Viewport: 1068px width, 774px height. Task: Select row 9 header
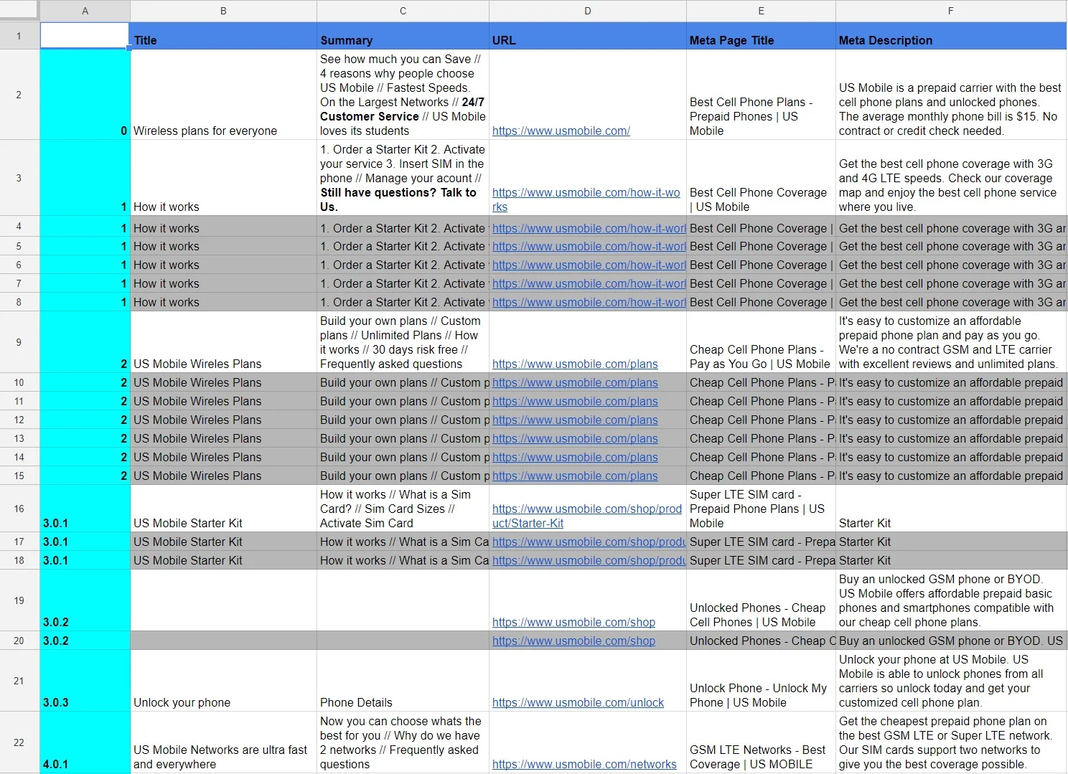pos(19,342)
